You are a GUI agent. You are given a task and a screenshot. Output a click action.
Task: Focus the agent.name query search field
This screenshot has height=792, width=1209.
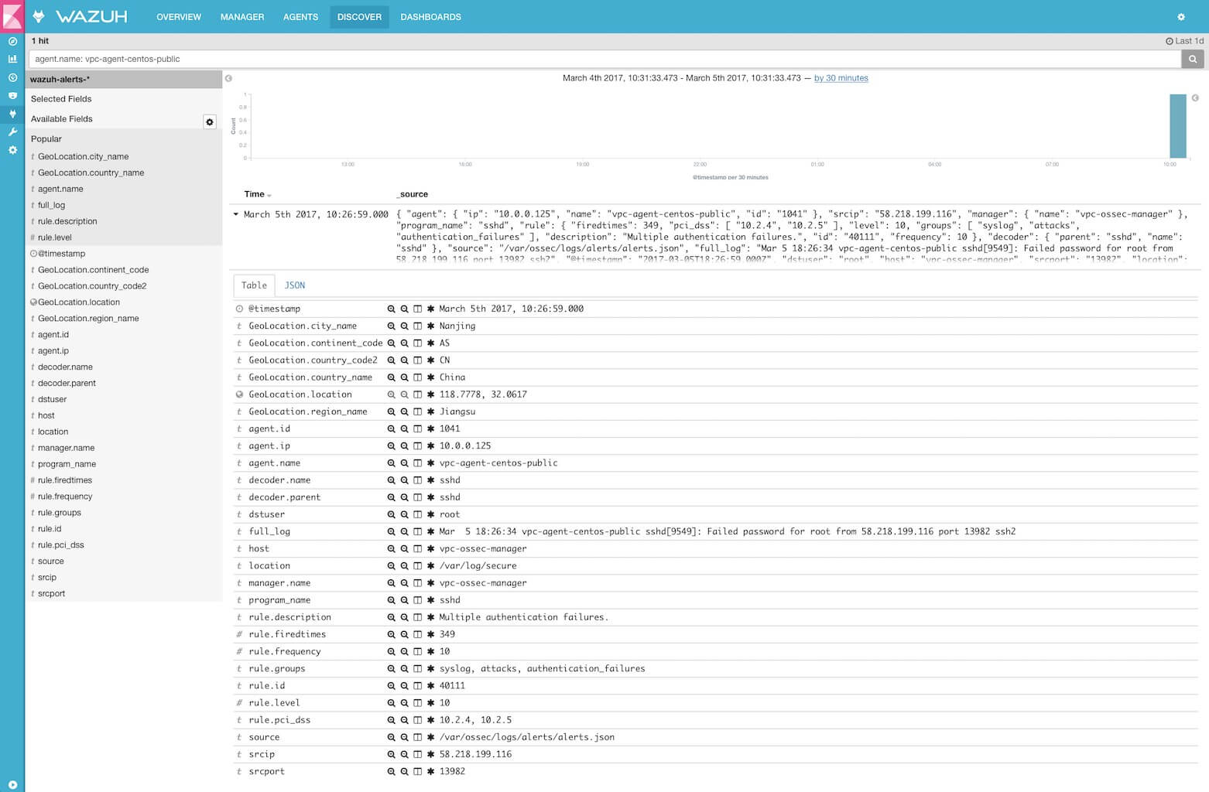(x=604, y=59)
